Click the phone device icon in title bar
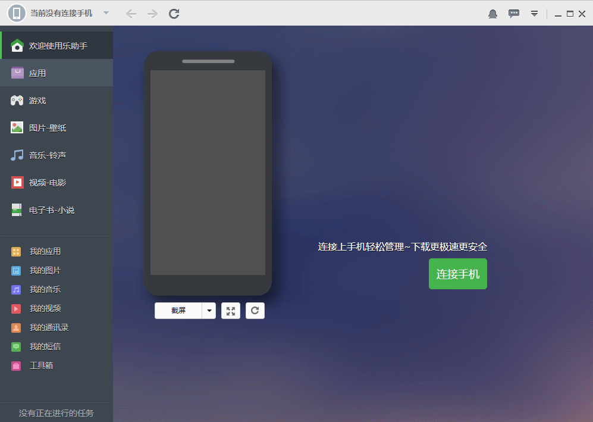The width and height of the screenshot is (593, 422). click(x=17, y=13)
